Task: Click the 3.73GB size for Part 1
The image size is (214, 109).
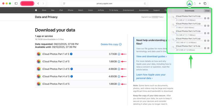Action: 113,54
